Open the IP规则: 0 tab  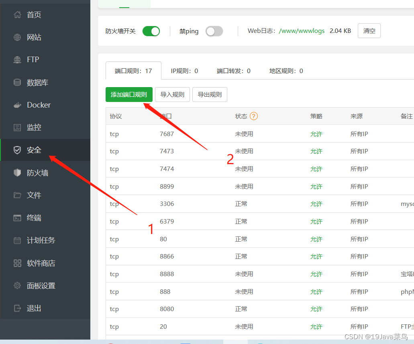pyautogui.click(x=184, y=71)
